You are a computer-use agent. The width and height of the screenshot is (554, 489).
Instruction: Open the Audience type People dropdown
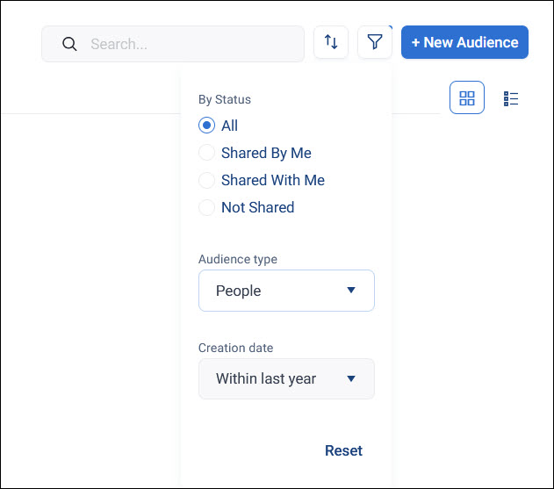(286, 291)
